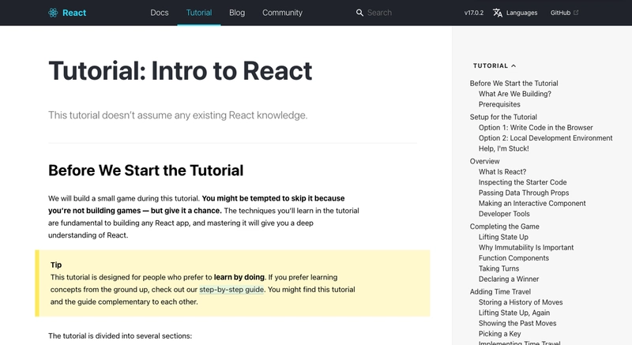The image size is (632, 345).
Task: Click text 'The tutorial is divided into several sections:'
Action: tap(120, 336)
